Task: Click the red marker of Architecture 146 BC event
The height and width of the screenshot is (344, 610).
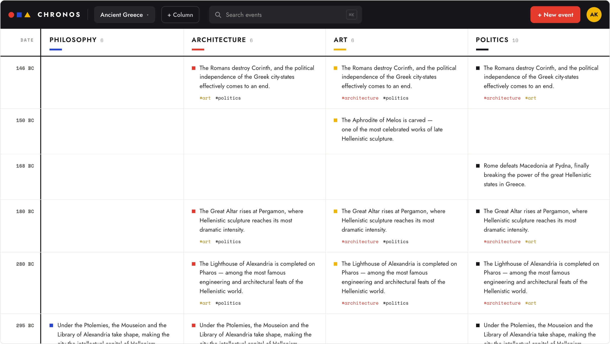Action: [x=194, y=68]
